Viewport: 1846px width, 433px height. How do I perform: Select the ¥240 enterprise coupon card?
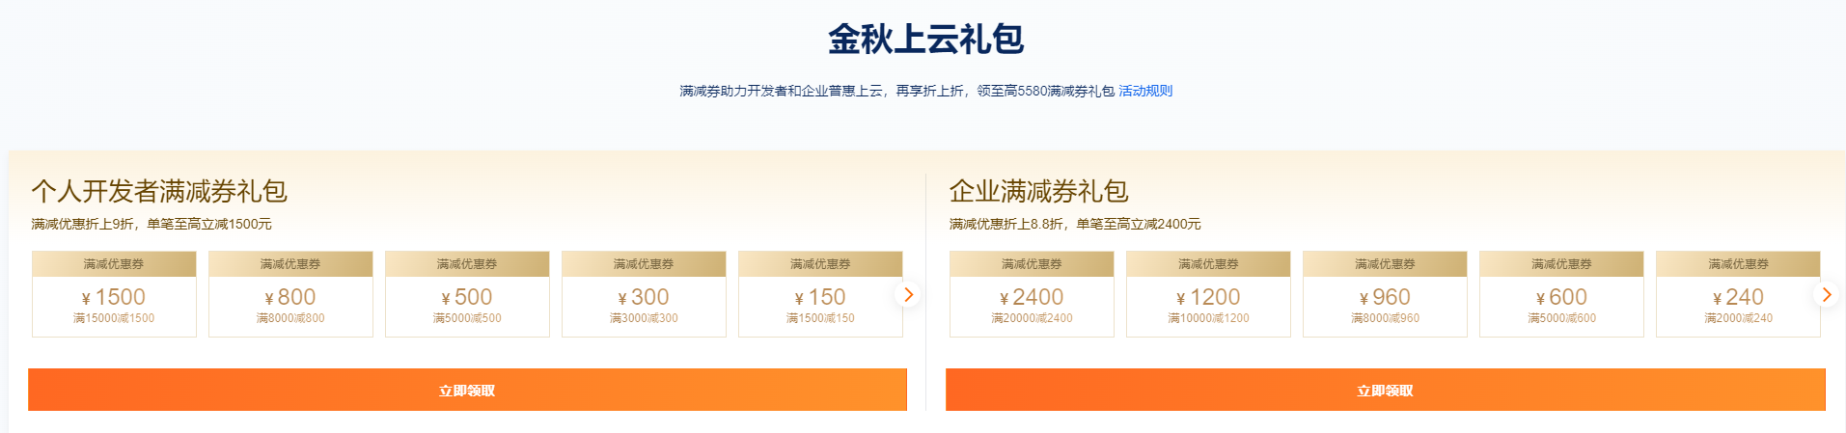click(x=1738, y=296)
